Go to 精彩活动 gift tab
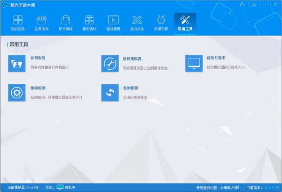Screen dimensions: 282x192 coord(89,23)
